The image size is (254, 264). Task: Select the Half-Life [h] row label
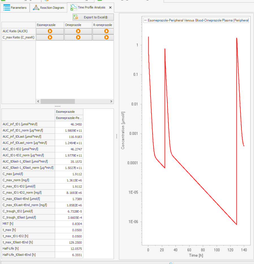pos(28,249)
